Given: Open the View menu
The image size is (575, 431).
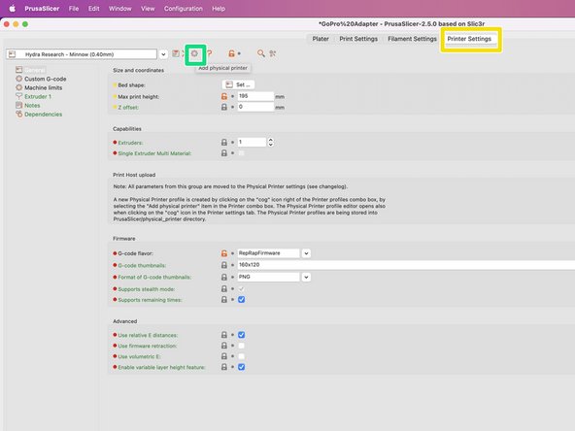Looking at the screenshot, I should click(x=148, y=9).
